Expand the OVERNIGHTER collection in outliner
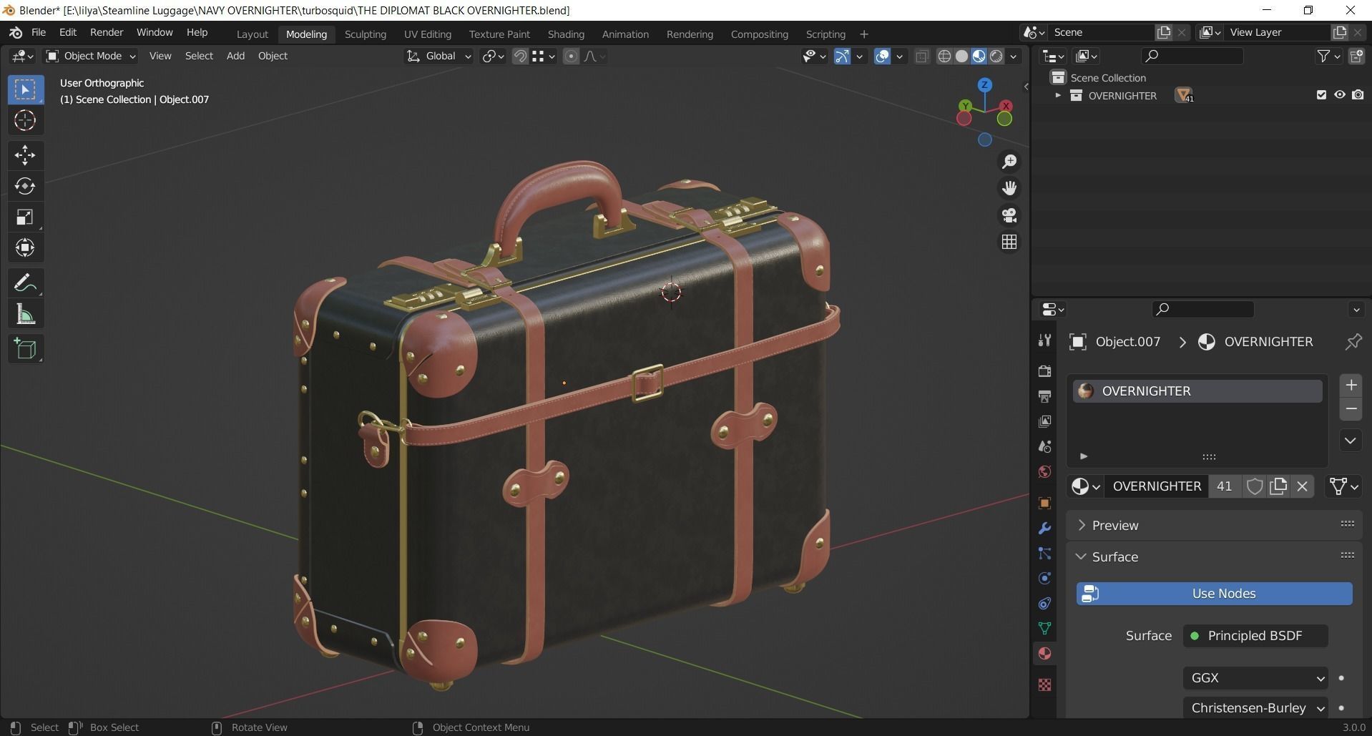This screenshot has height=736, width=1372. pos(1058,95)
